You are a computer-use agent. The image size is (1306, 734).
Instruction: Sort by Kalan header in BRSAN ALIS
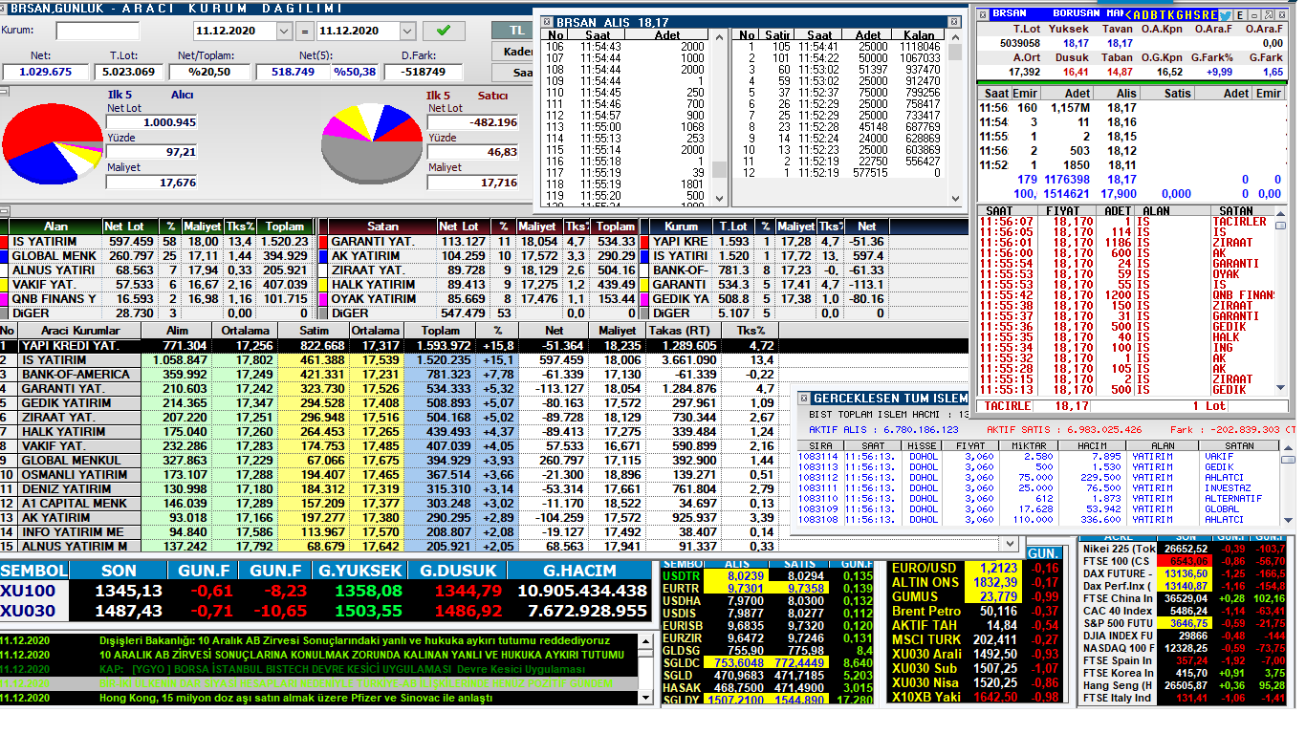[919, 34]
